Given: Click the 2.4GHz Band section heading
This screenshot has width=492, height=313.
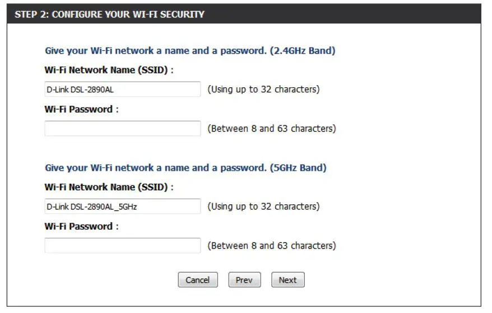Looking at the screenshot, I should click(190, 51).
